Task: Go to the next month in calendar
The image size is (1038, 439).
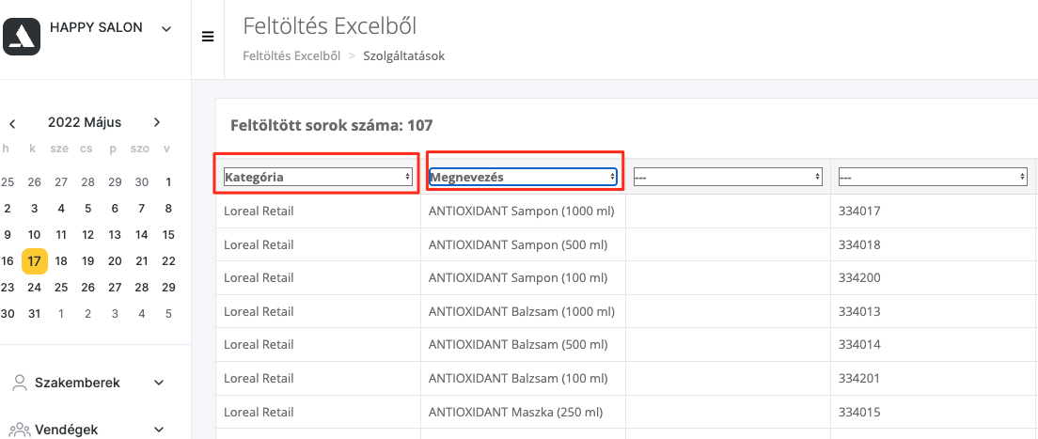Action: point(157,122)
